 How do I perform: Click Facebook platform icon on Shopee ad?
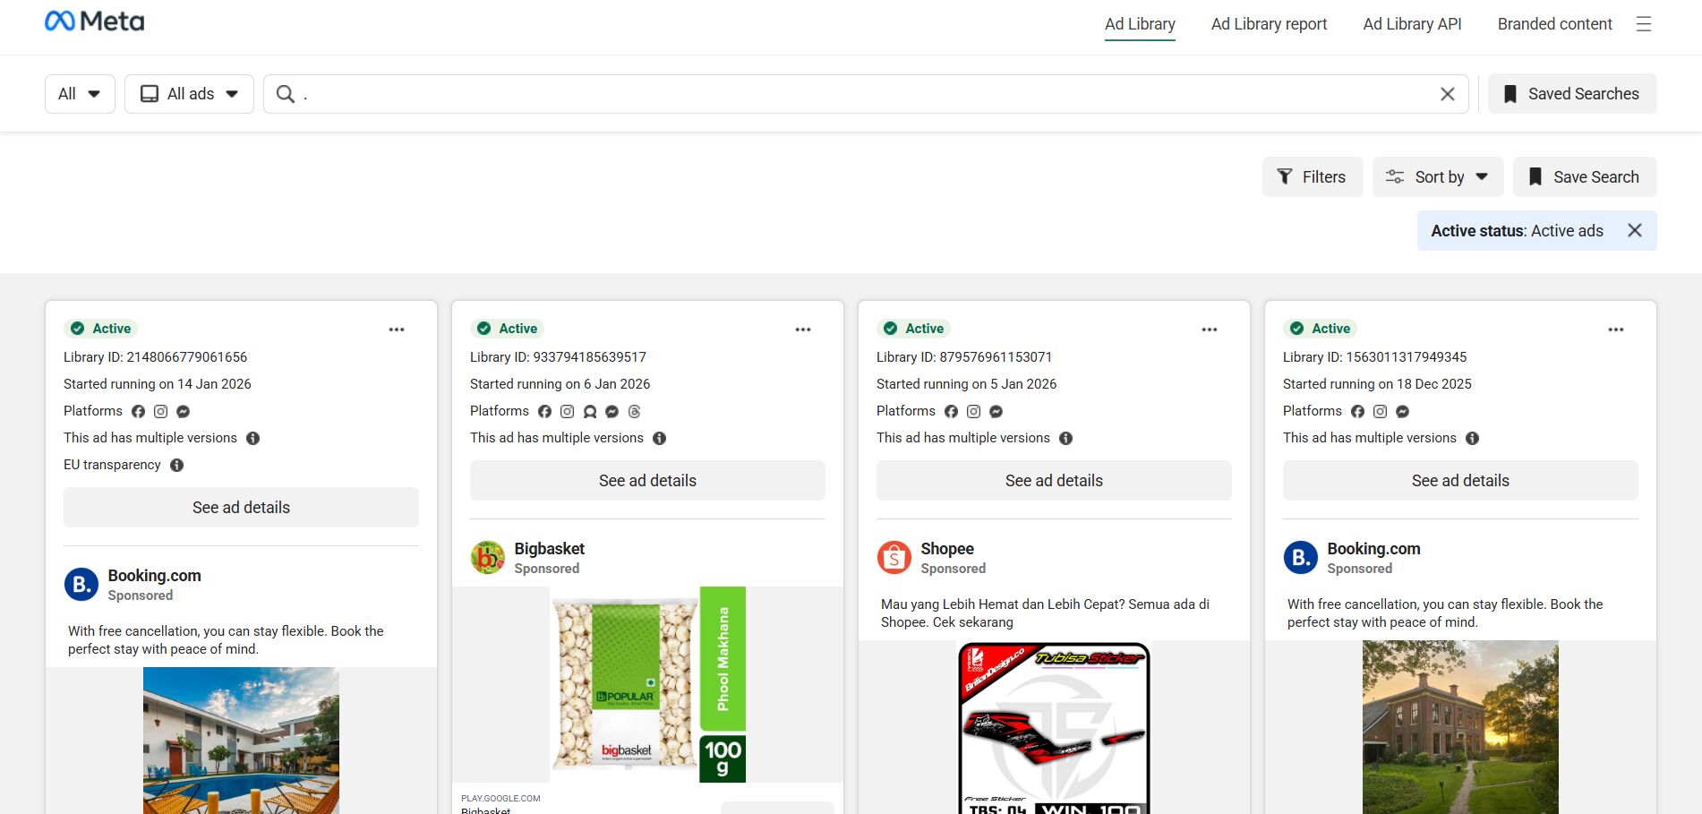coord(951,412)
